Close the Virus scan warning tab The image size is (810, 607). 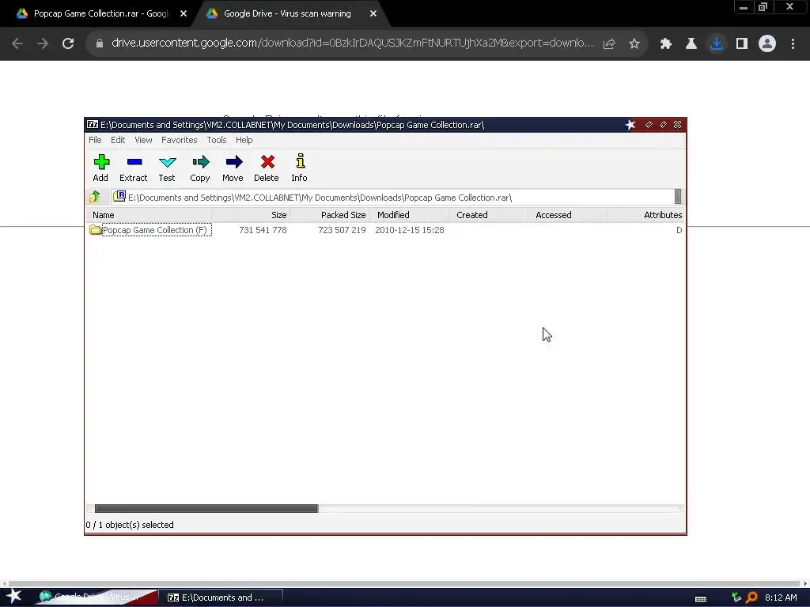pos(373,14)
